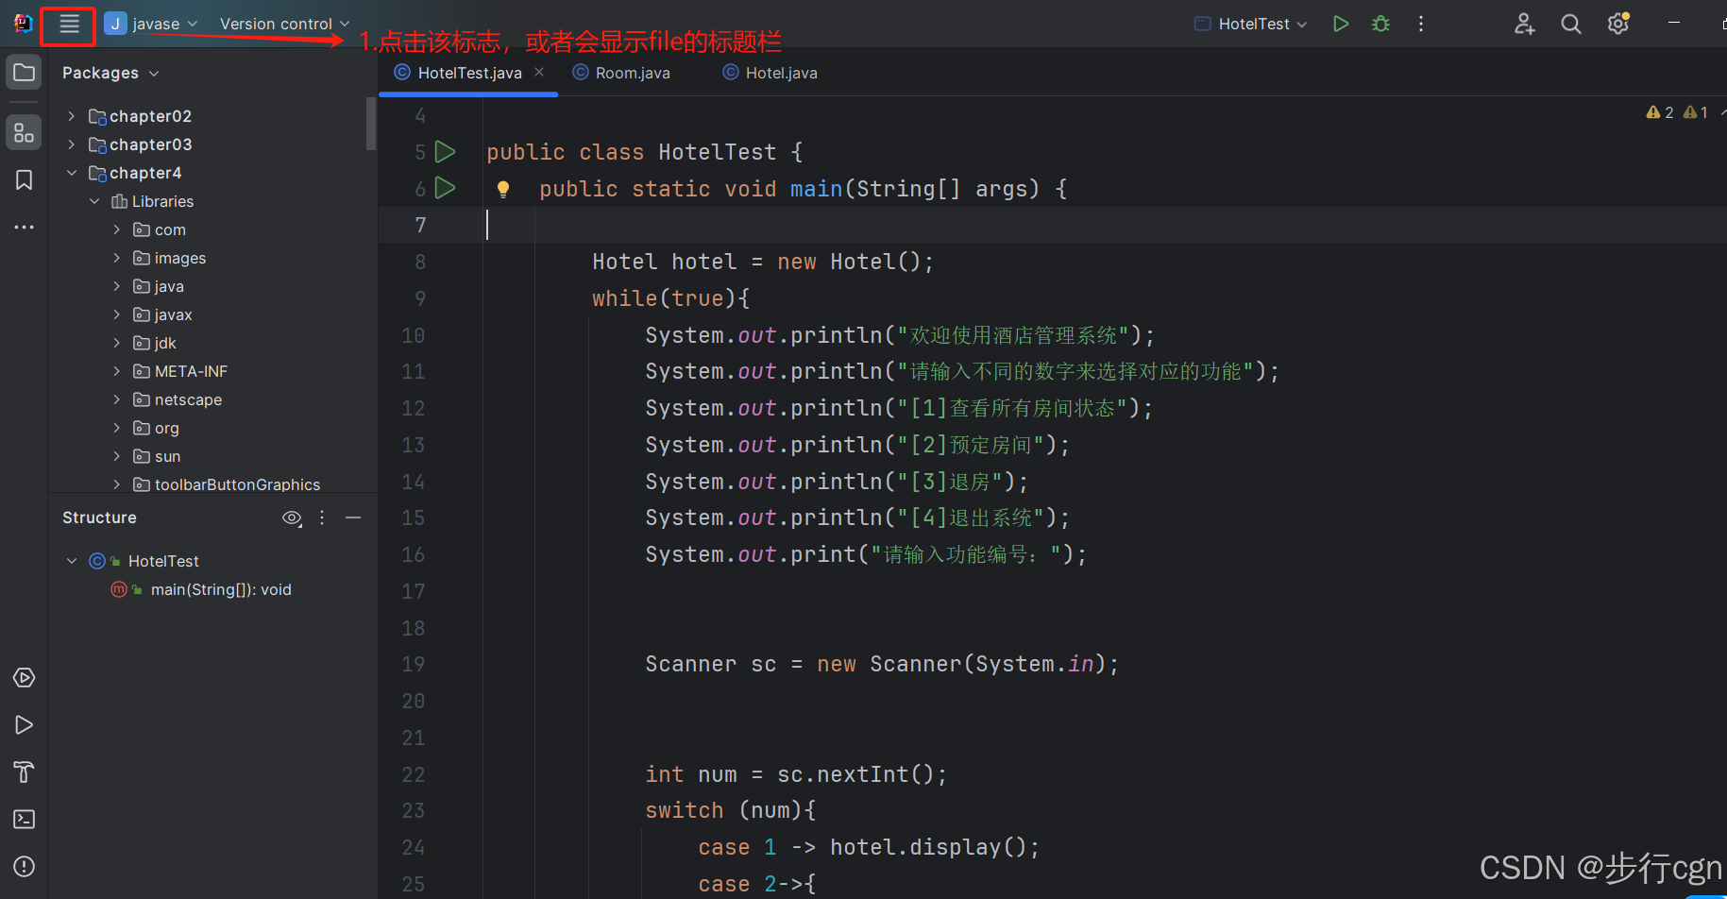Click line number 12 in gutter

414,409
